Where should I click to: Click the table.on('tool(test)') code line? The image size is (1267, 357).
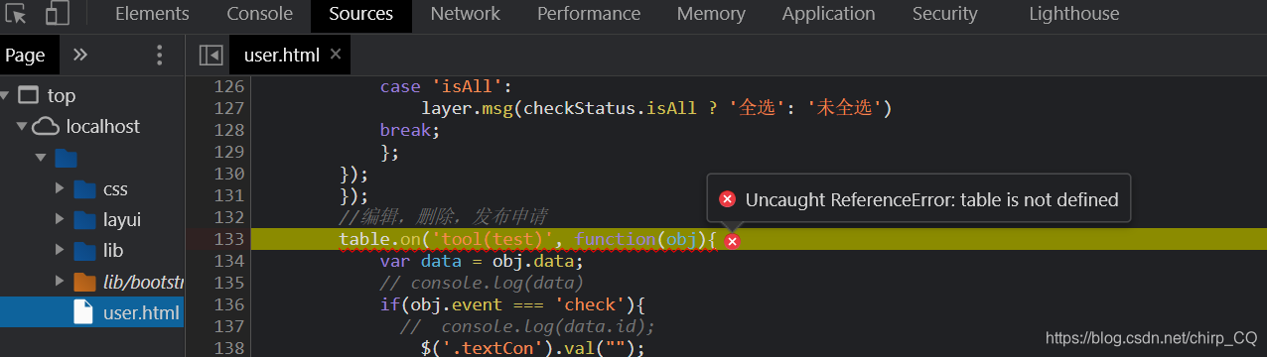pyautogui.click(x=527, y=238)
